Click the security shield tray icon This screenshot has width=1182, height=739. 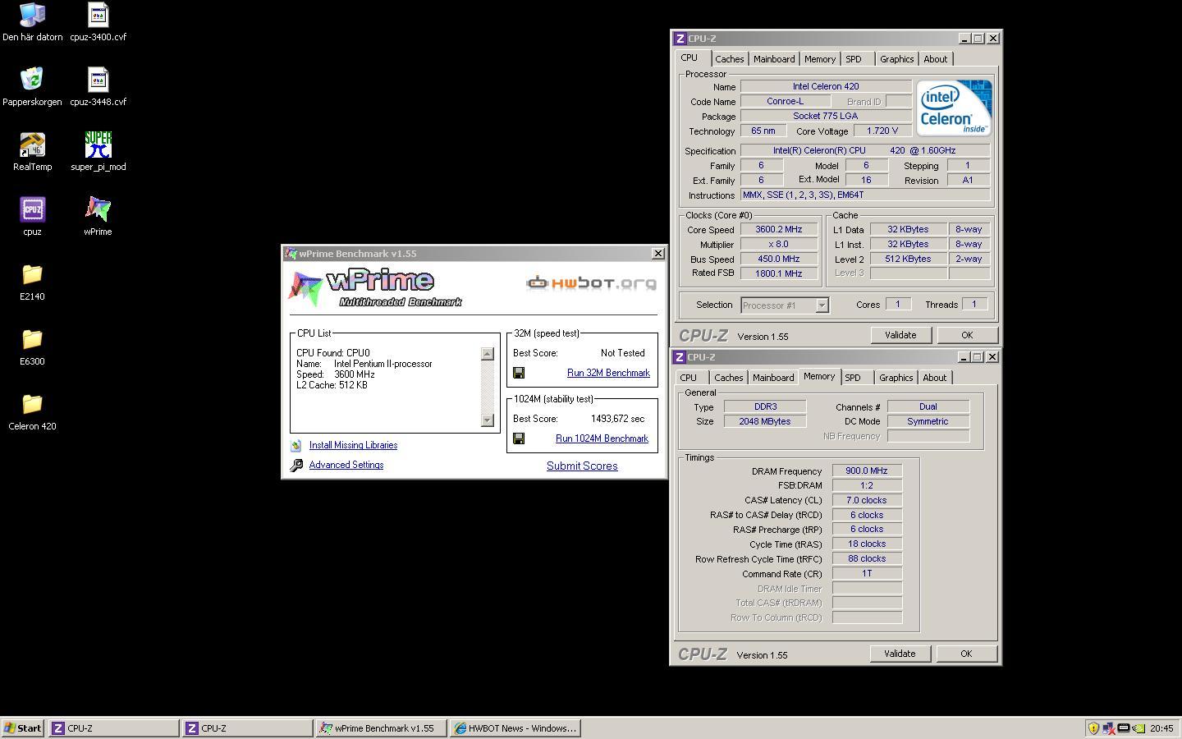(x=1093, y=728)
